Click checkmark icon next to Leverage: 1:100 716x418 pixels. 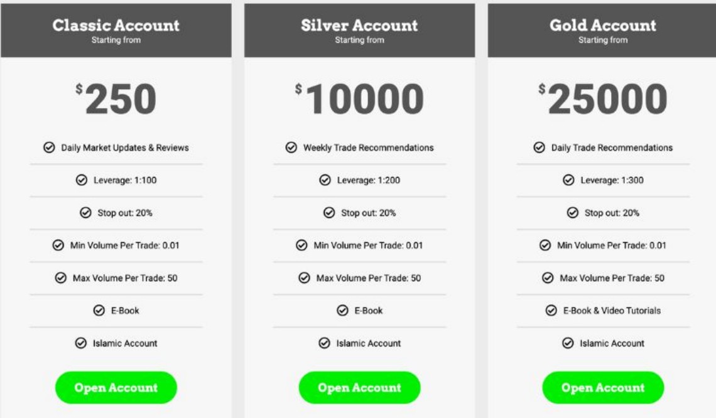pyautogui.click(x=82, y=180)
